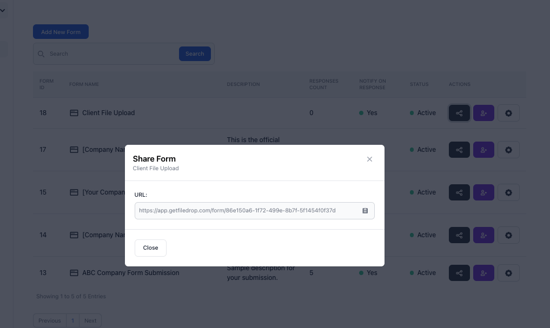Viewport: 550px width, 328px height.
Task: Click form icon in row 14
Action: point(74,235)
